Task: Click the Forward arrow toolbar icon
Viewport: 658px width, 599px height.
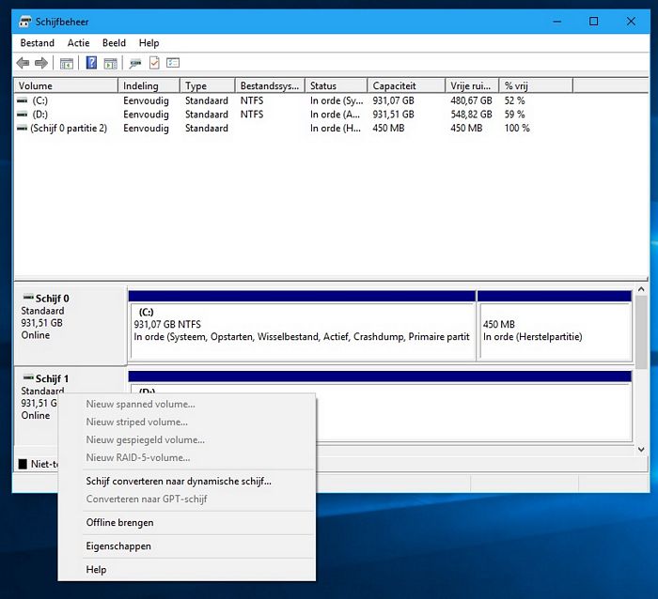Action: [41, 63]
